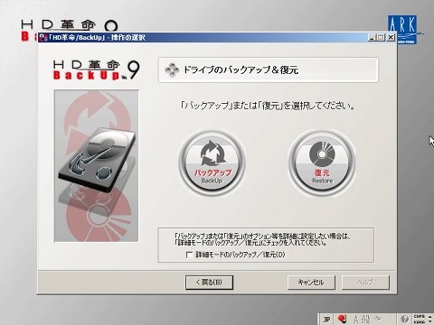Click the ARK logo at top right
The height and width of the screenshot is (325, 434).
[402, 29]
